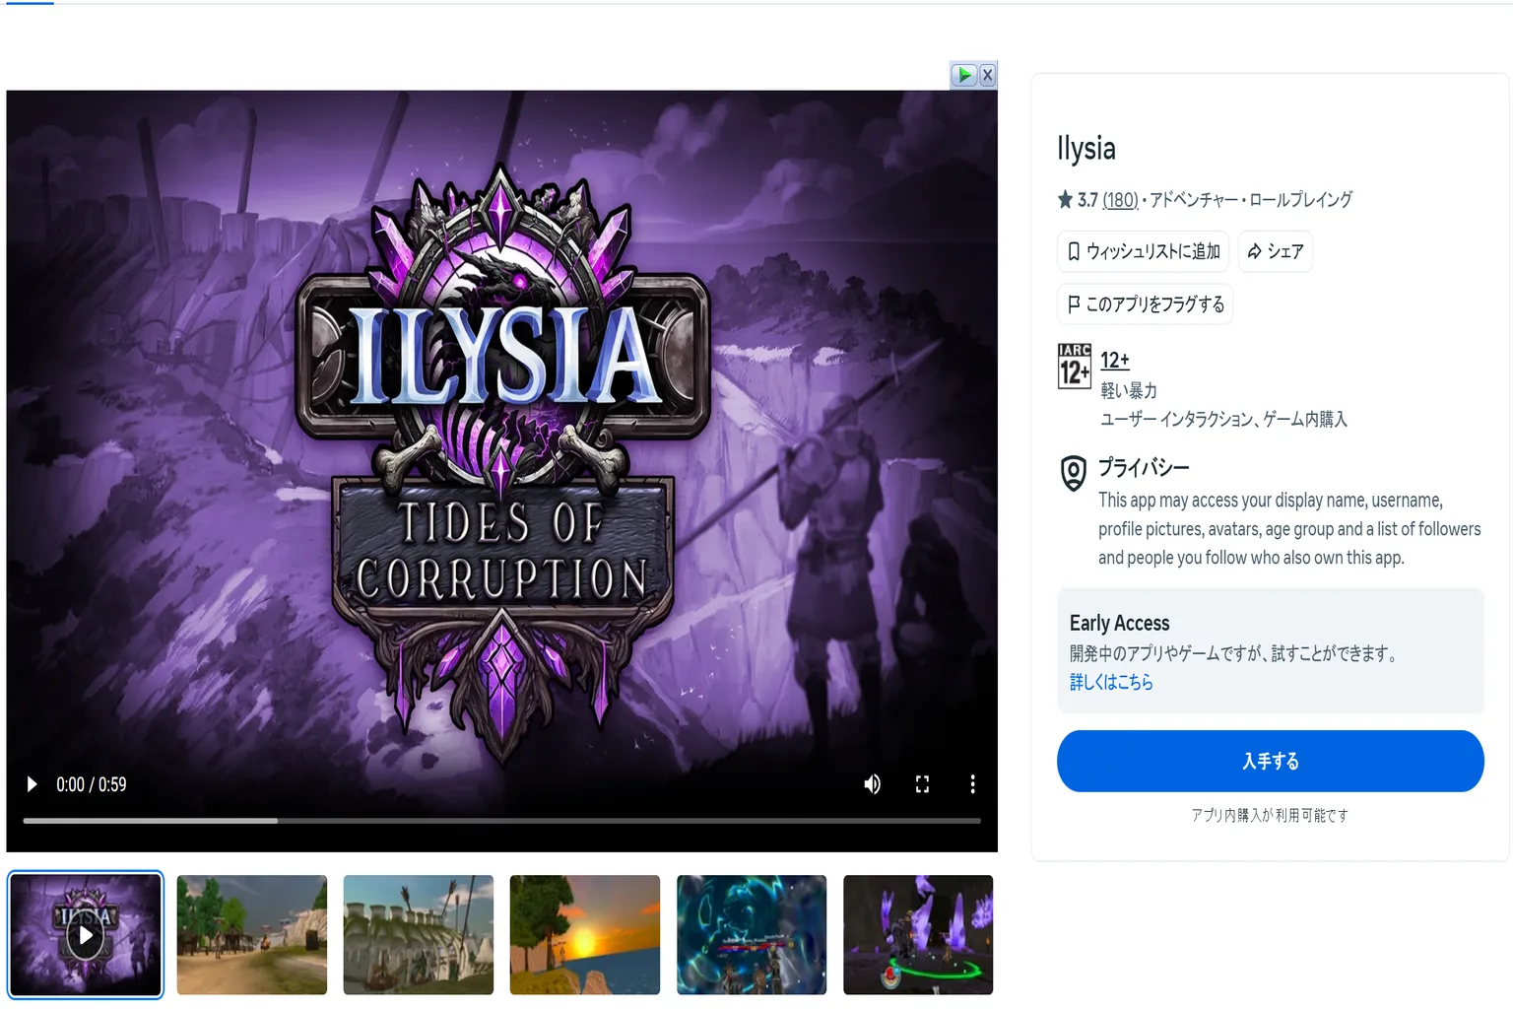Screen dimensions: 1513x1009
Task: Open video more options menu
Action: point(972,784)
